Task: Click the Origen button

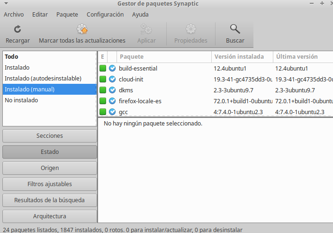Action: [50, 168]
